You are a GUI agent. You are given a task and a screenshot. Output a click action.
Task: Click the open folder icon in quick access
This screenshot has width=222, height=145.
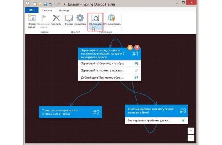click(40, 4)
